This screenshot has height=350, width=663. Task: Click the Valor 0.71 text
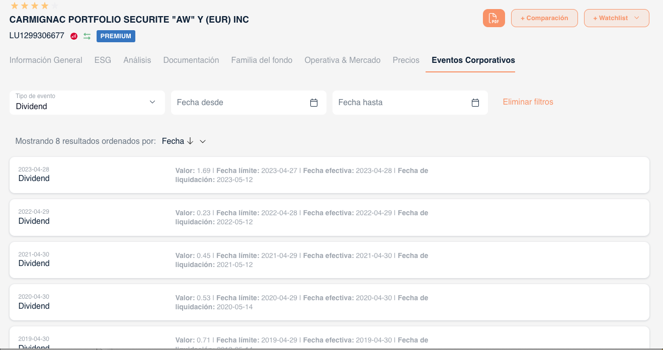(x=193, y=340)
